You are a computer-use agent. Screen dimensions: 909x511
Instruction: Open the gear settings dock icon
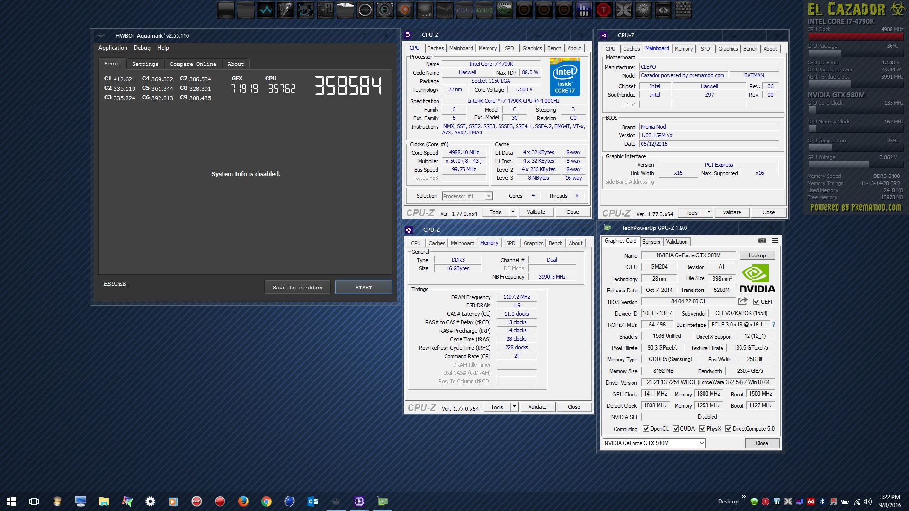coord(643,10)
